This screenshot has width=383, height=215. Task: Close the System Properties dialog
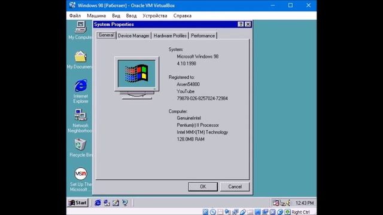(248, 24)
